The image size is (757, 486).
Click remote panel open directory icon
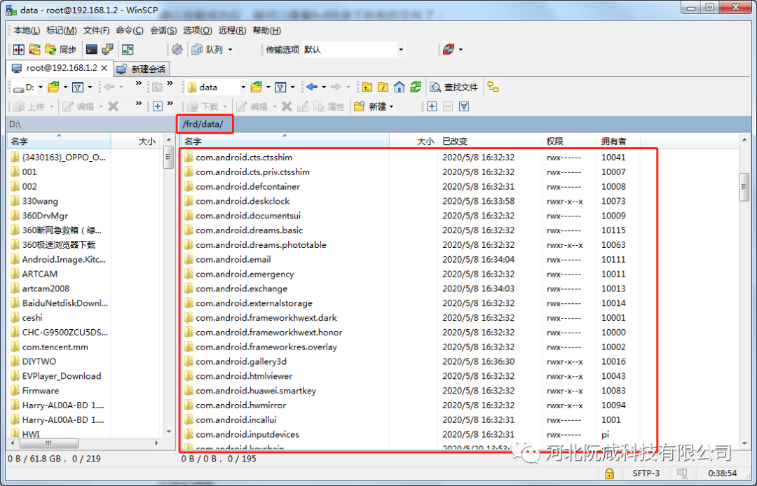click(257, 88)
